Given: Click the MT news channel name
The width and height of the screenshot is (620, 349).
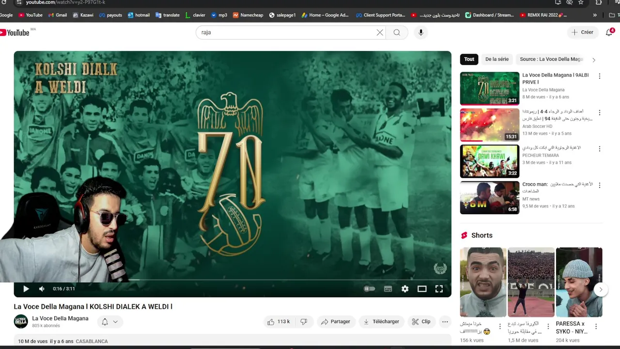Looking at the screenshot, I should tap(531, 199).
